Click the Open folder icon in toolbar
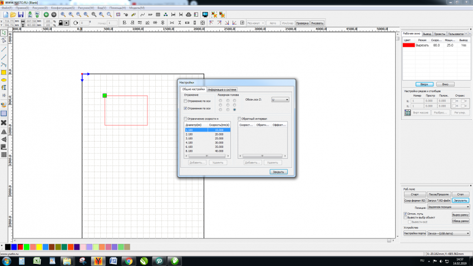The image size is (473, 266). click(x=13, y=14)
